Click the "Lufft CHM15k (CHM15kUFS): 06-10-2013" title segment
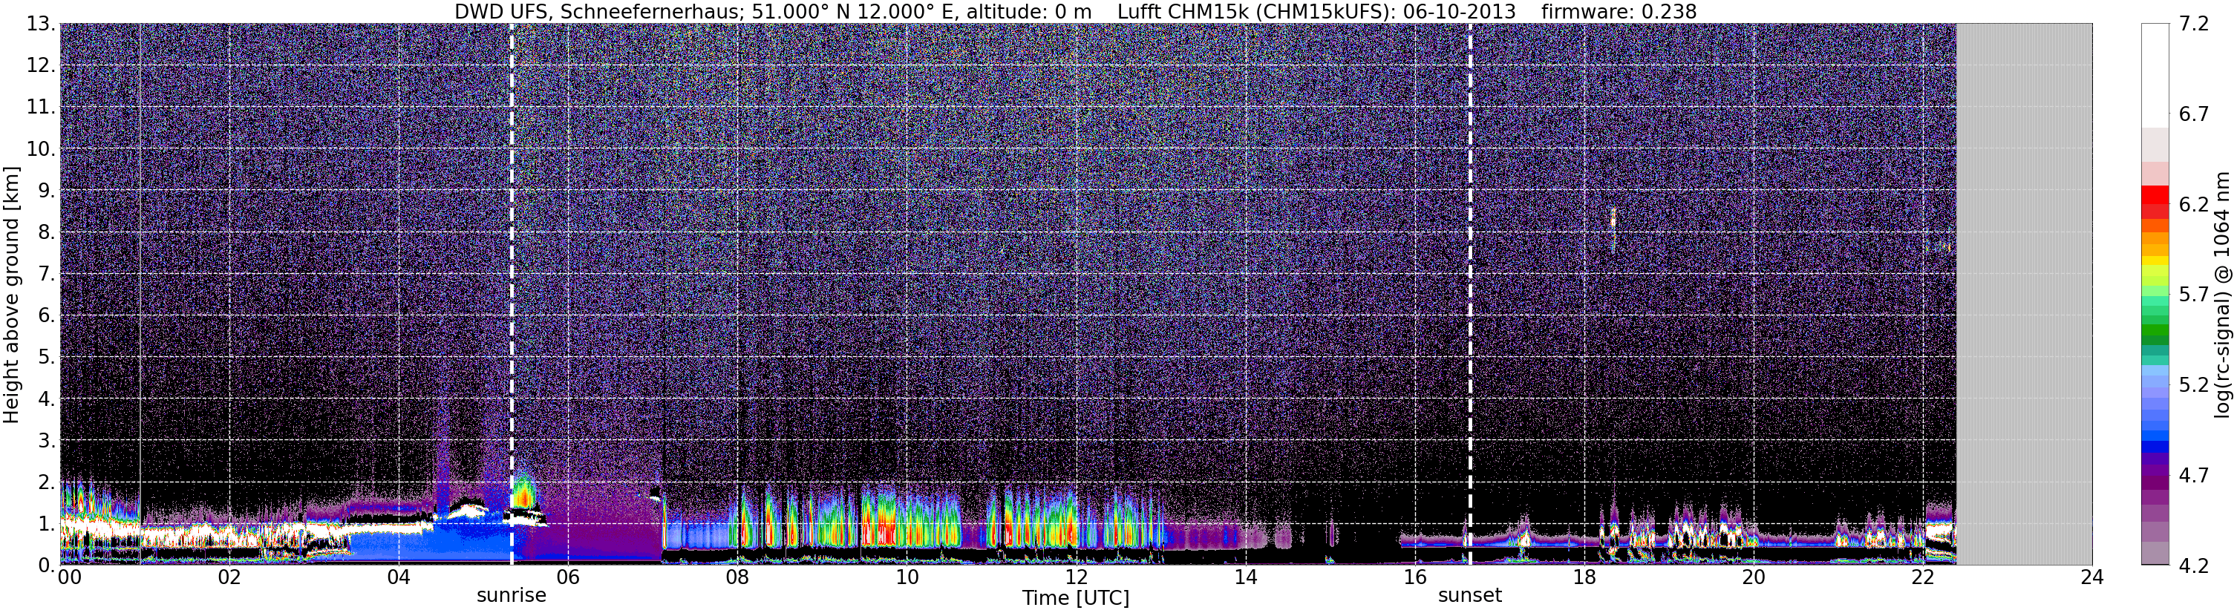Viewport: 2237px width, 613px height. 1316,12
